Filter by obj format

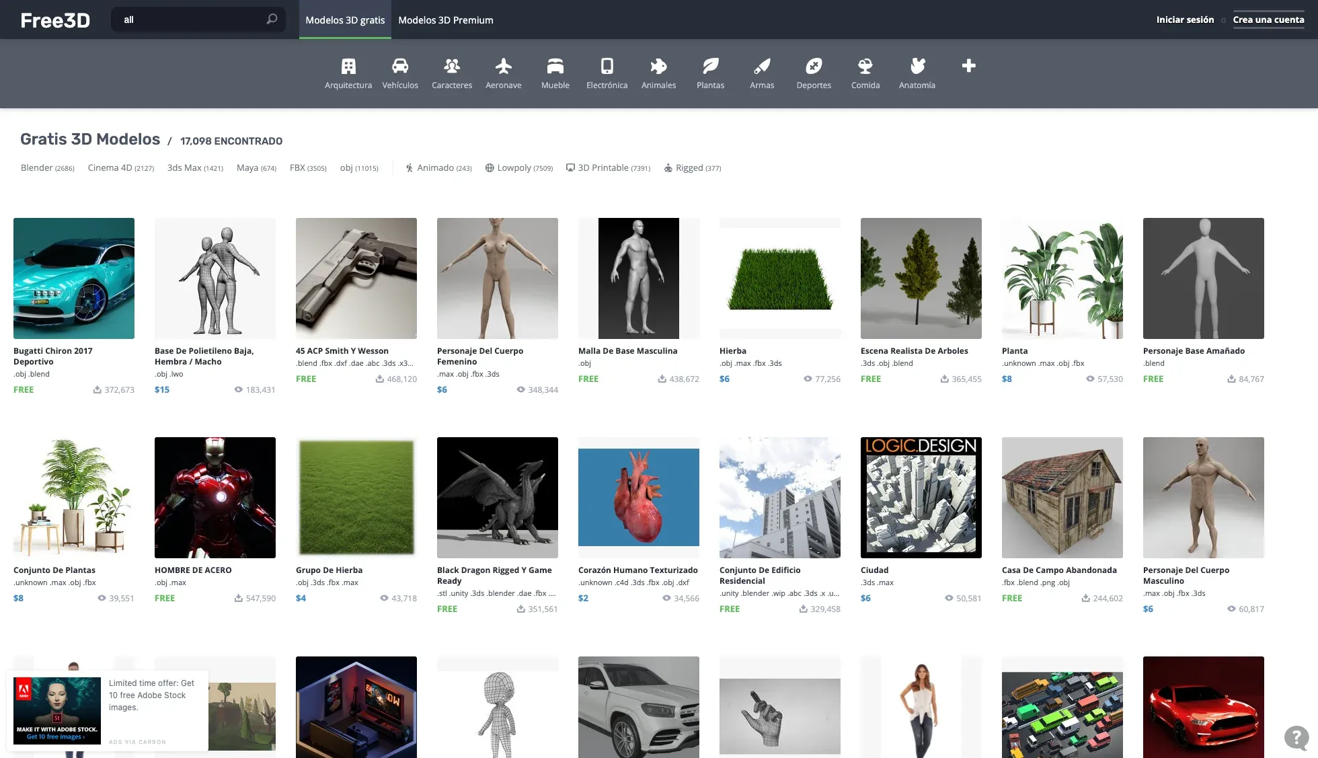tap(359, 168)
